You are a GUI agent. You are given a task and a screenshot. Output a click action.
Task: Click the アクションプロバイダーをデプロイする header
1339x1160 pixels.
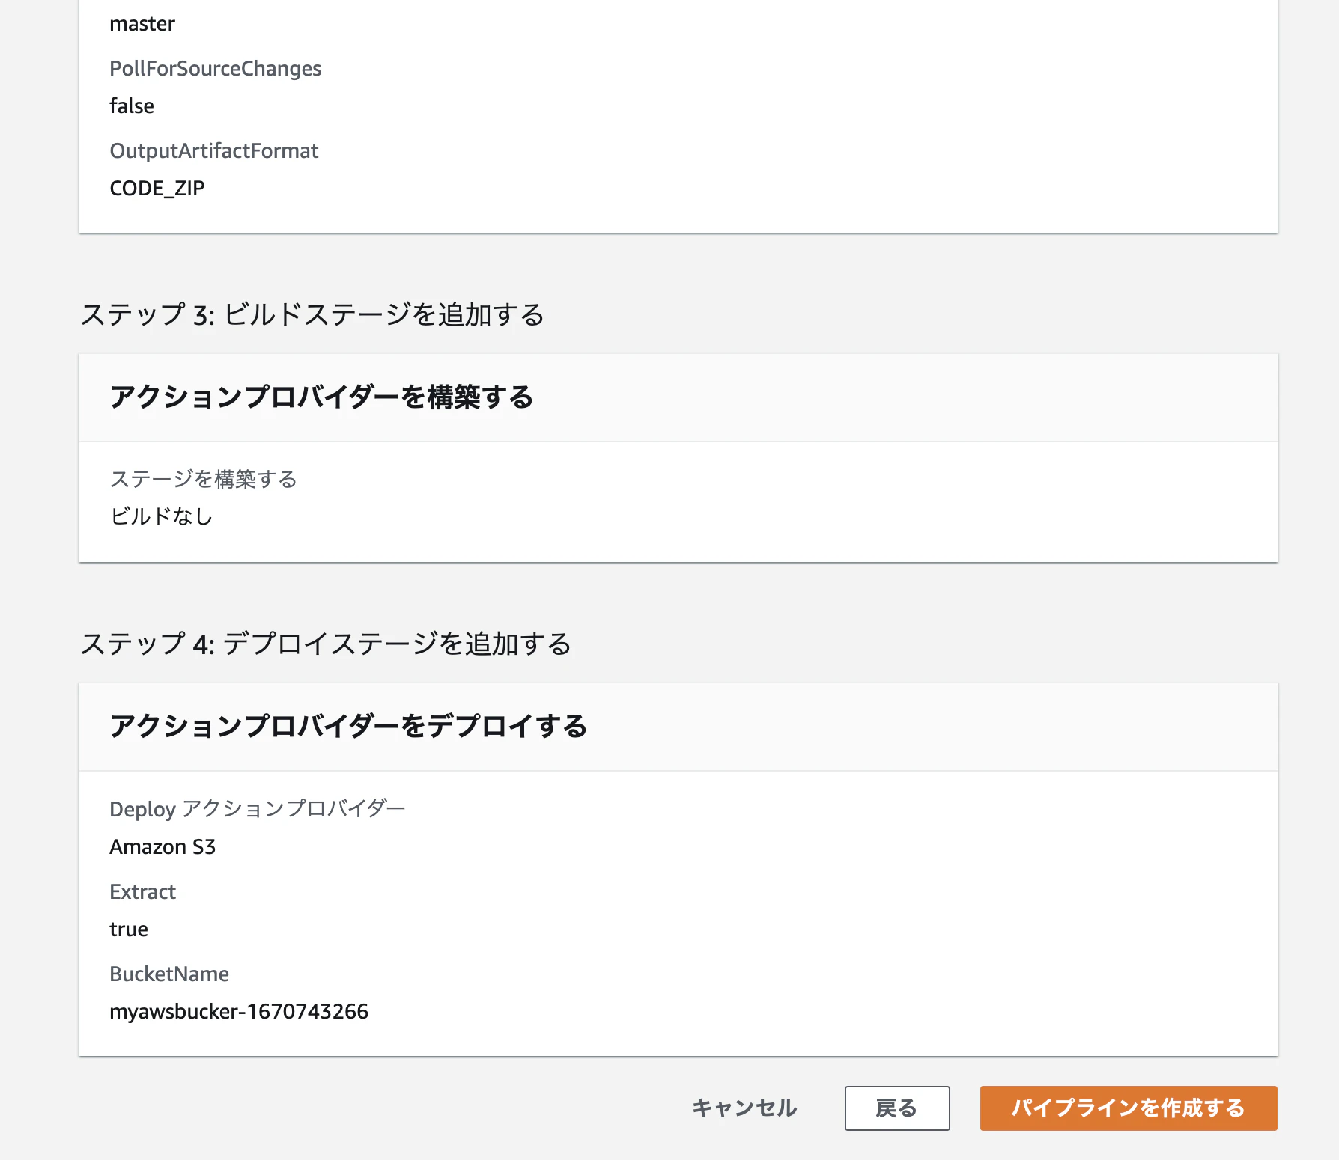pyautogui.click(x=348, y=726)
